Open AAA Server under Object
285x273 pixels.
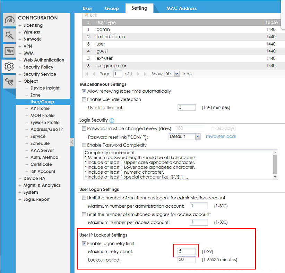click(42, 150)
